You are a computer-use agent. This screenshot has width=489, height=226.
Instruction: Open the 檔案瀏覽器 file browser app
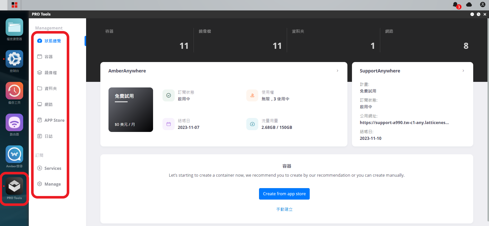[14, 27]
